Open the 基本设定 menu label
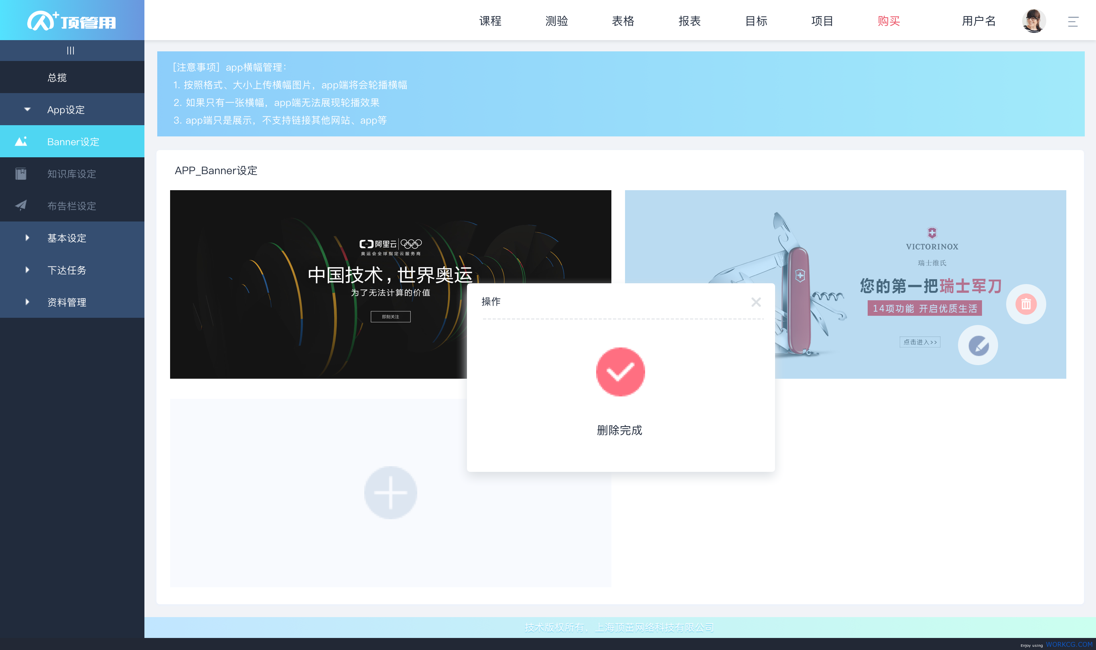Screen dimensions: 1096x650 [67, 238]
